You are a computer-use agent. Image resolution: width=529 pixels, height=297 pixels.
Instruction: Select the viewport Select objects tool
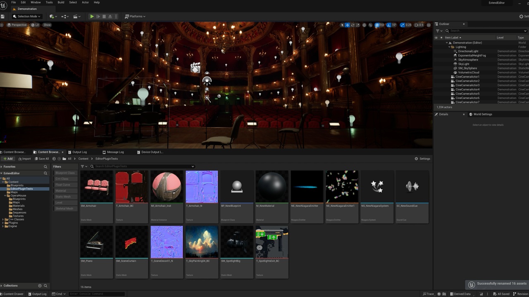point(342,25)
